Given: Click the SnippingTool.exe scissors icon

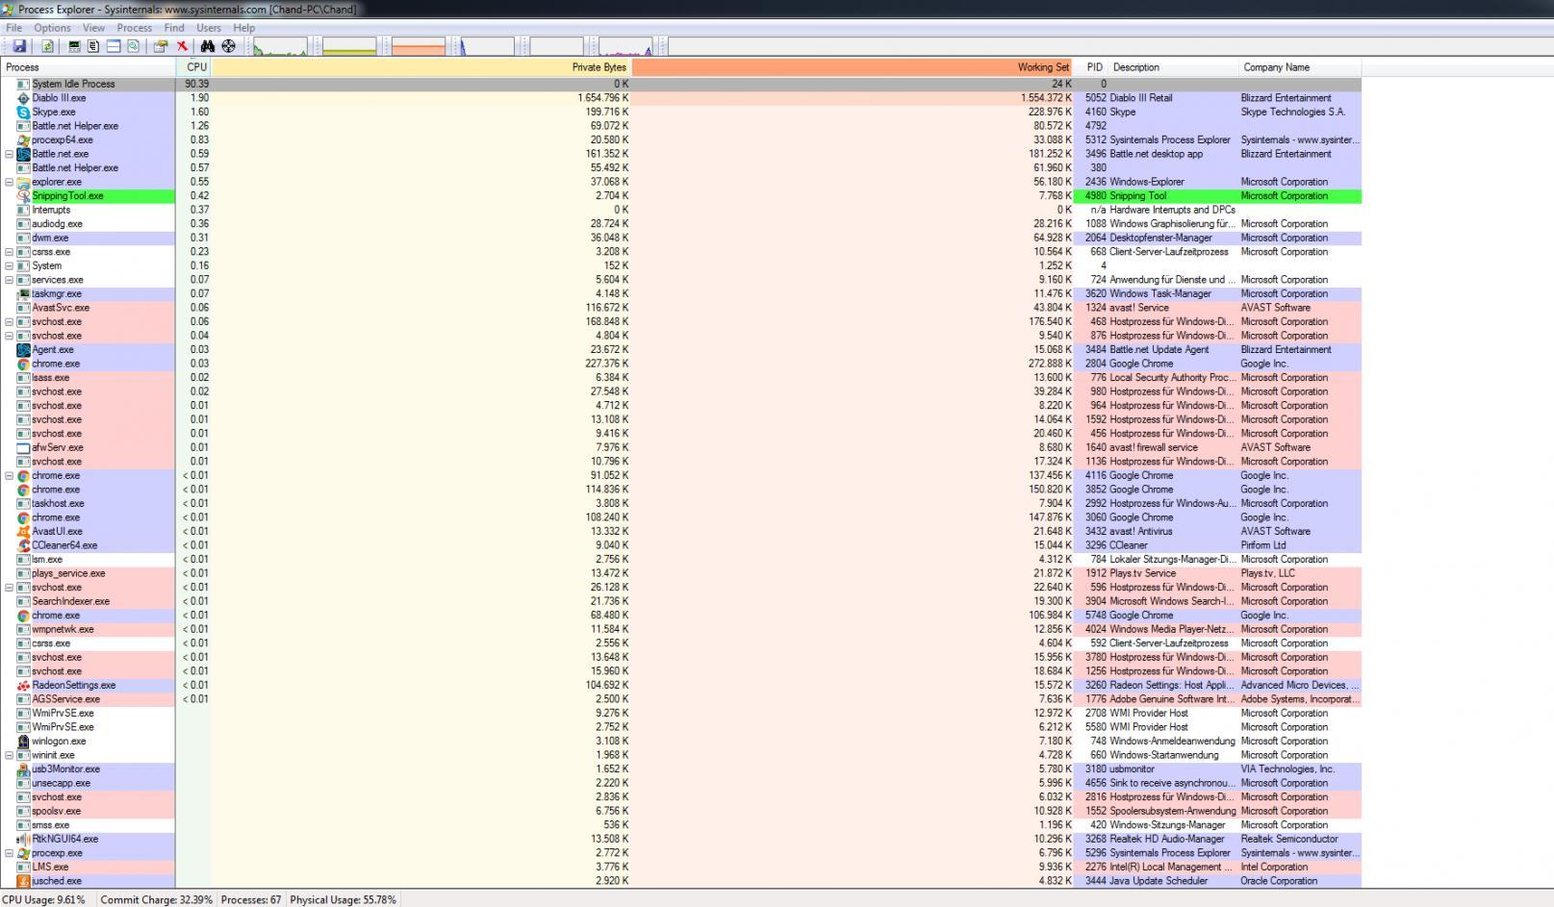Looking at the screenshot, I should coord(24,196).
